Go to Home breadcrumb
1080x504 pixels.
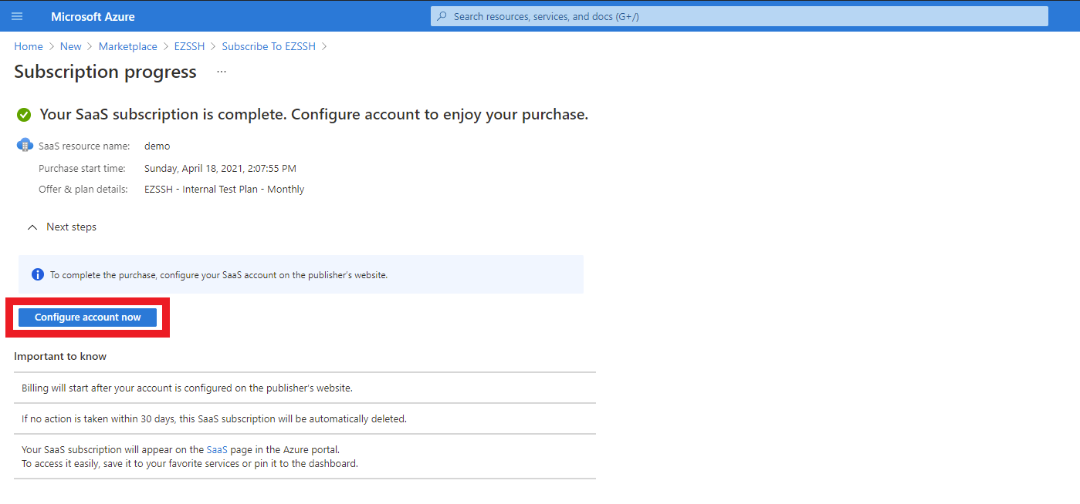pos(29,46)
